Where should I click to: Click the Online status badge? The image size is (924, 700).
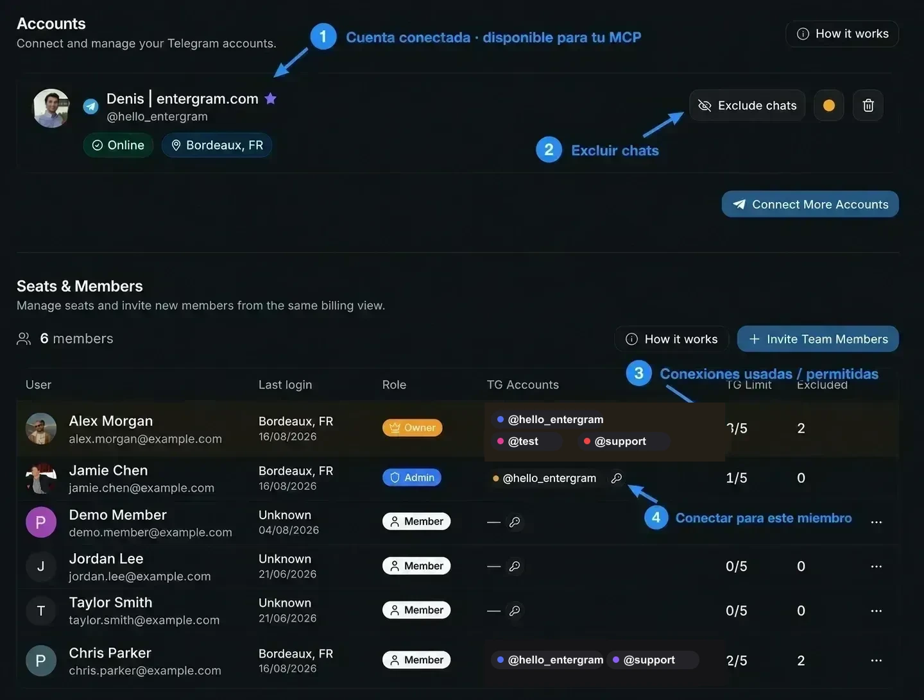(x=119, y=146)
